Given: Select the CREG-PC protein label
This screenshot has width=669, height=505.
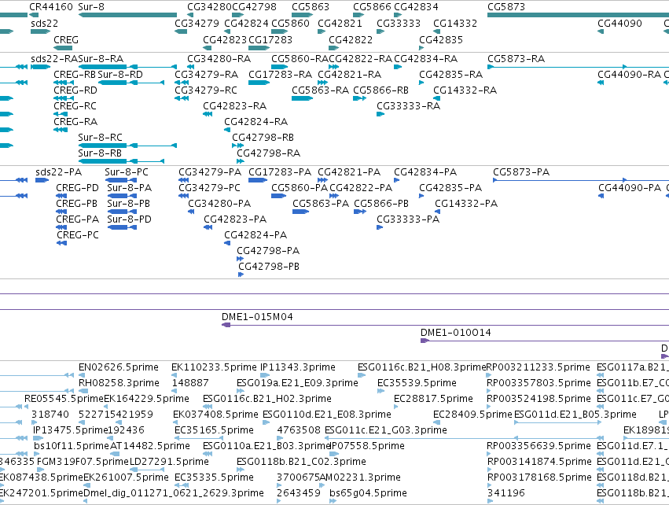Looking at the screenshot, I should tap(78, 234).
